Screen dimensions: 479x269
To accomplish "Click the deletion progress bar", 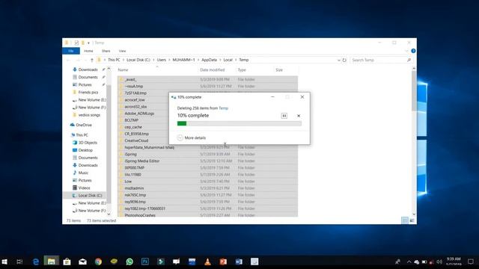I will pos(239,123).
